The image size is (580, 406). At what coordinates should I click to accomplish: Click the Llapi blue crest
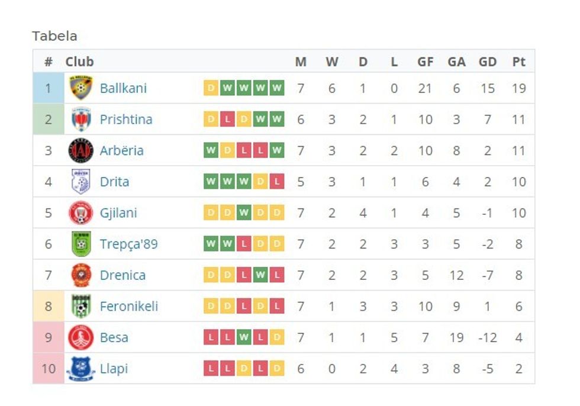click(x=81, y=369)
